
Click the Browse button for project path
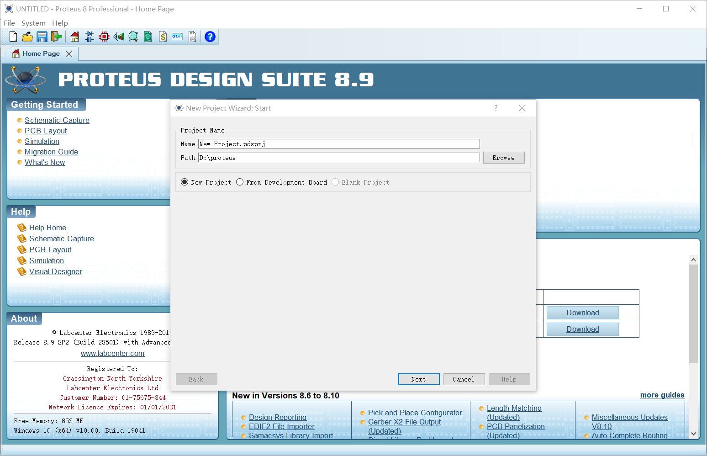(x=504, y=158)
